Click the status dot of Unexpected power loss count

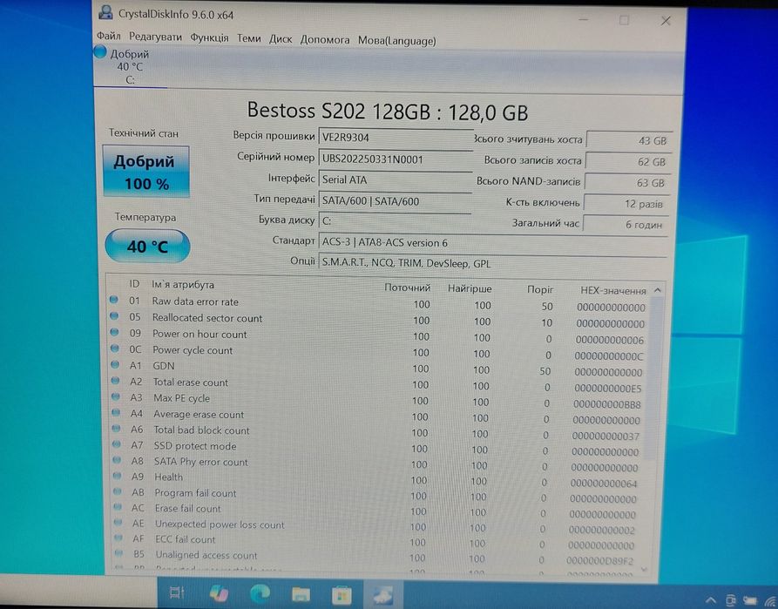[x=118, y=522]
